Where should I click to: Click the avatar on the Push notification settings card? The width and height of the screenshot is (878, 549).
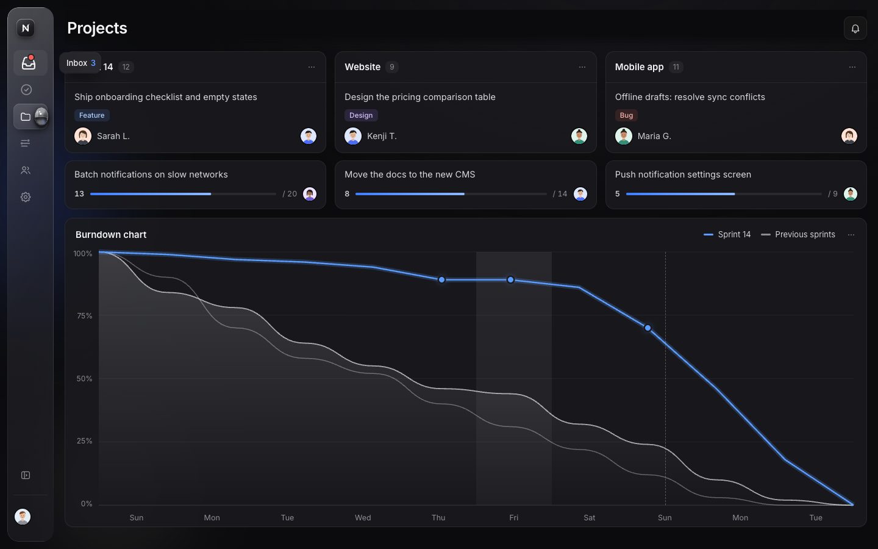tap(851, 194)
